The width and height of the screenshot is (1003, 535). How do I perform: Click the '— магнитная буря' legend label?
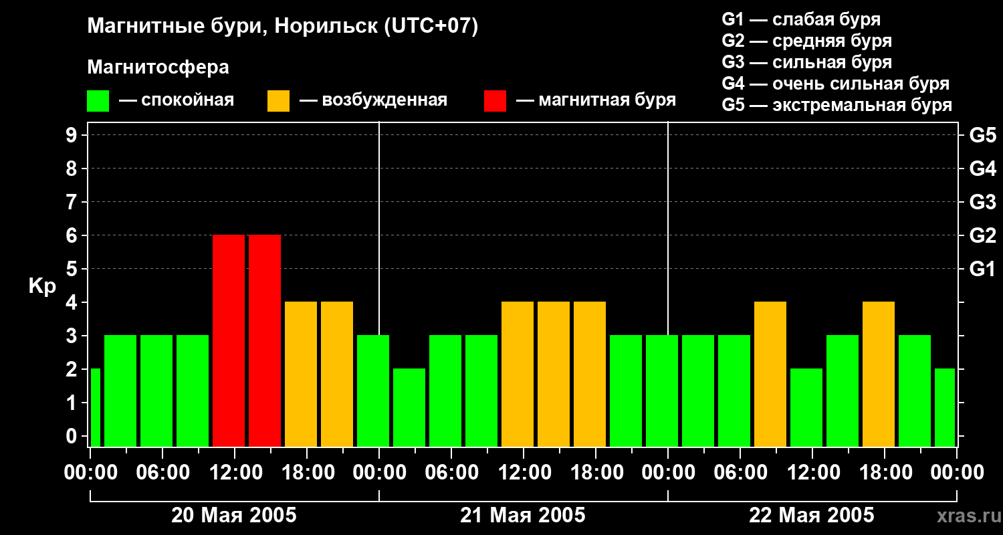(x=596, y=100)
